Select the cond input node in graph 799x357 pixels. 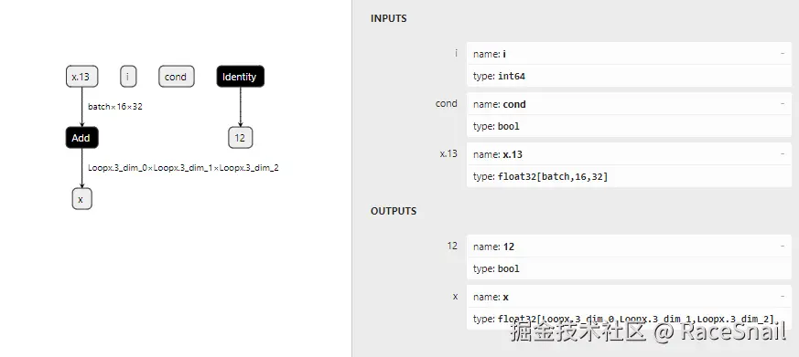pos(176,77)
